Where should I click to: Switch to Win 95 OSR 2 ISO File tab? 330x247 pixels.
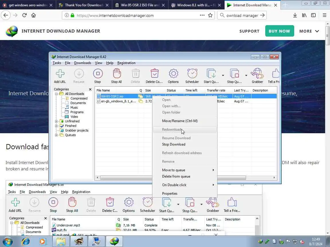(x=140, y=5)
